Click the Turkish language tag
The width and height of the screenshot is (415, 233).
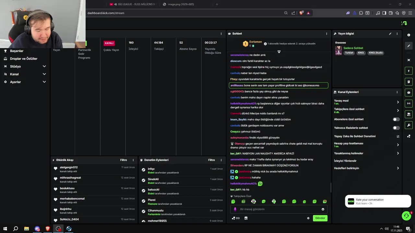pyautogui.click(x=349, y=53)
